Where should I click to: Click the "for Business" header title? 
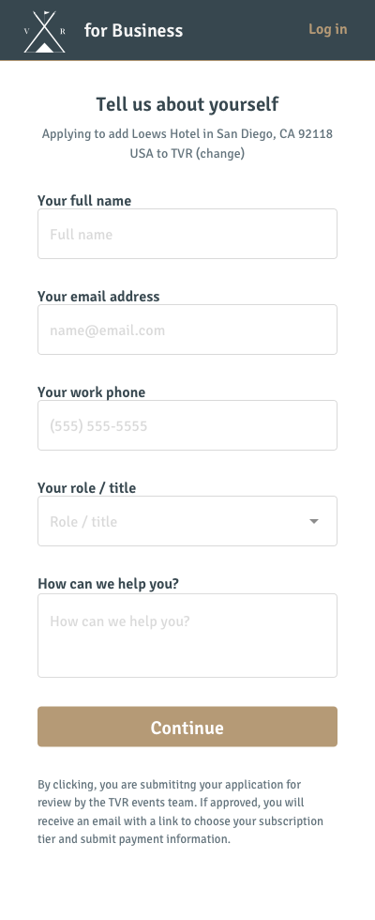133,30
